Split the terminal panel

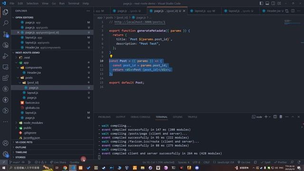pyautogui.click(x=275, y=117)
